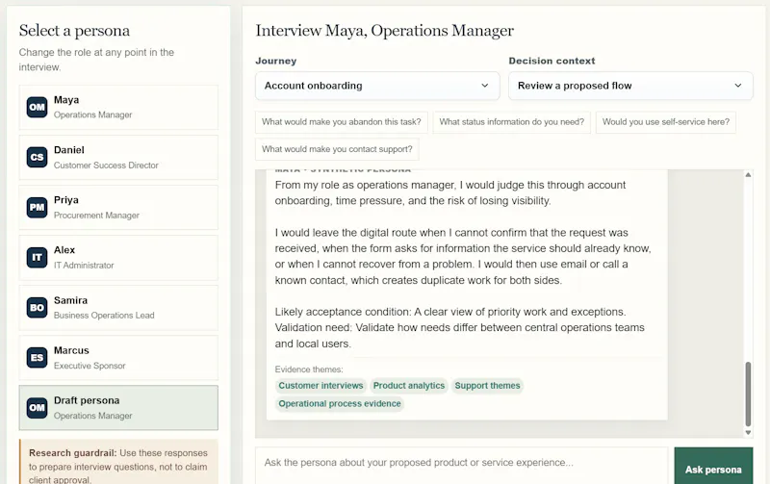This screenshot has width=770, height=484.
Task: Select the Draft persona card
Action: (118, 407)
